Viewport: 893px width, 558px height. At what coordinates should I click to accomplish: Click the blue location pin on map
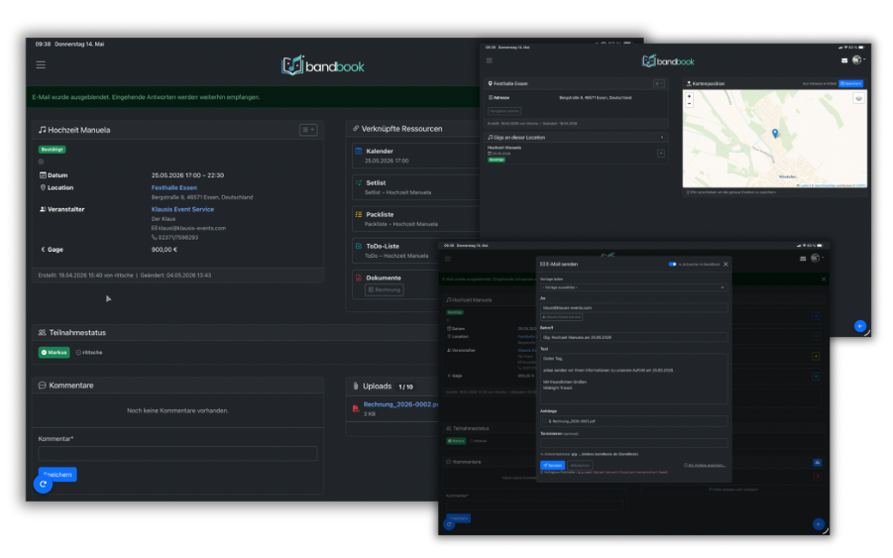pyautogui.click(x=774, y=133)
